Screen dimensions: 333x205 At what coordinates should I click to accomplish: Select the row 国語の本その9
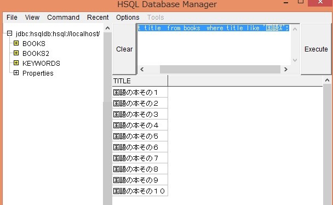coord(140,180)
